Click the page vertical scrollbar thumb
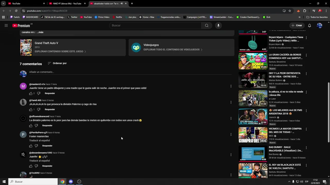 [328, 112]
